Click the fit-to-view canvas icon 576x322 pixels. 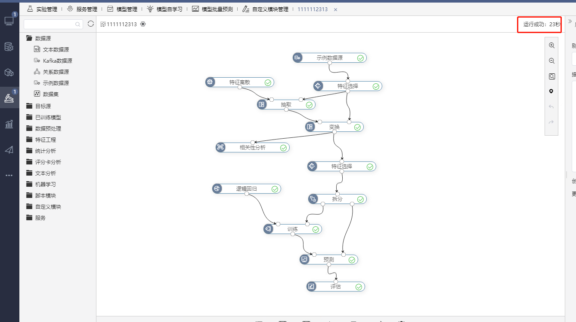pos(551,76)
